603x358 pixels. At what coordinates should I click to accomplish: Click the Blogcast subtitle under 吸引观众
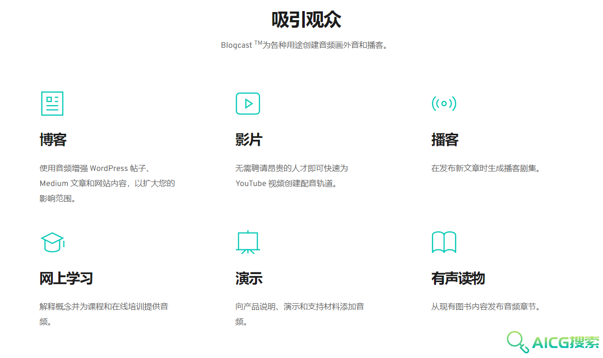click(305, 45)
